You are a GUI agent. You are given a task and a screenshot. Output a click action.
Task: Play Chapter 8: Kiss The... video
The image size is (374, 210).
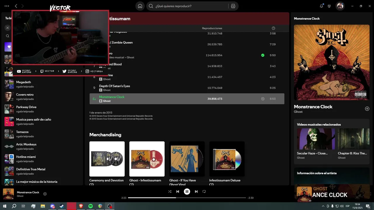pyautogui.click(x=354, y=139)
